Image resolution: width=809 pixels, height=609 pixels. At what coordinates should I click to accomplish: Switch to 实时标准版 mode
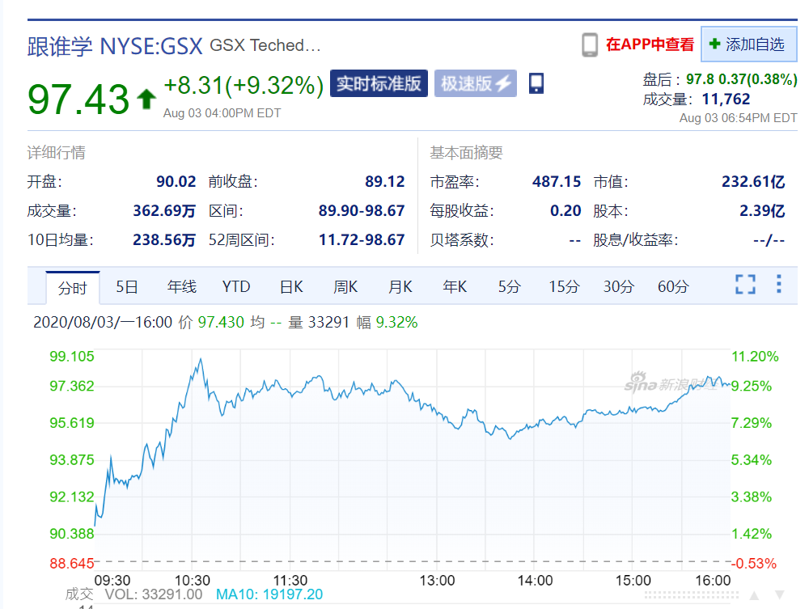point(379,83)
